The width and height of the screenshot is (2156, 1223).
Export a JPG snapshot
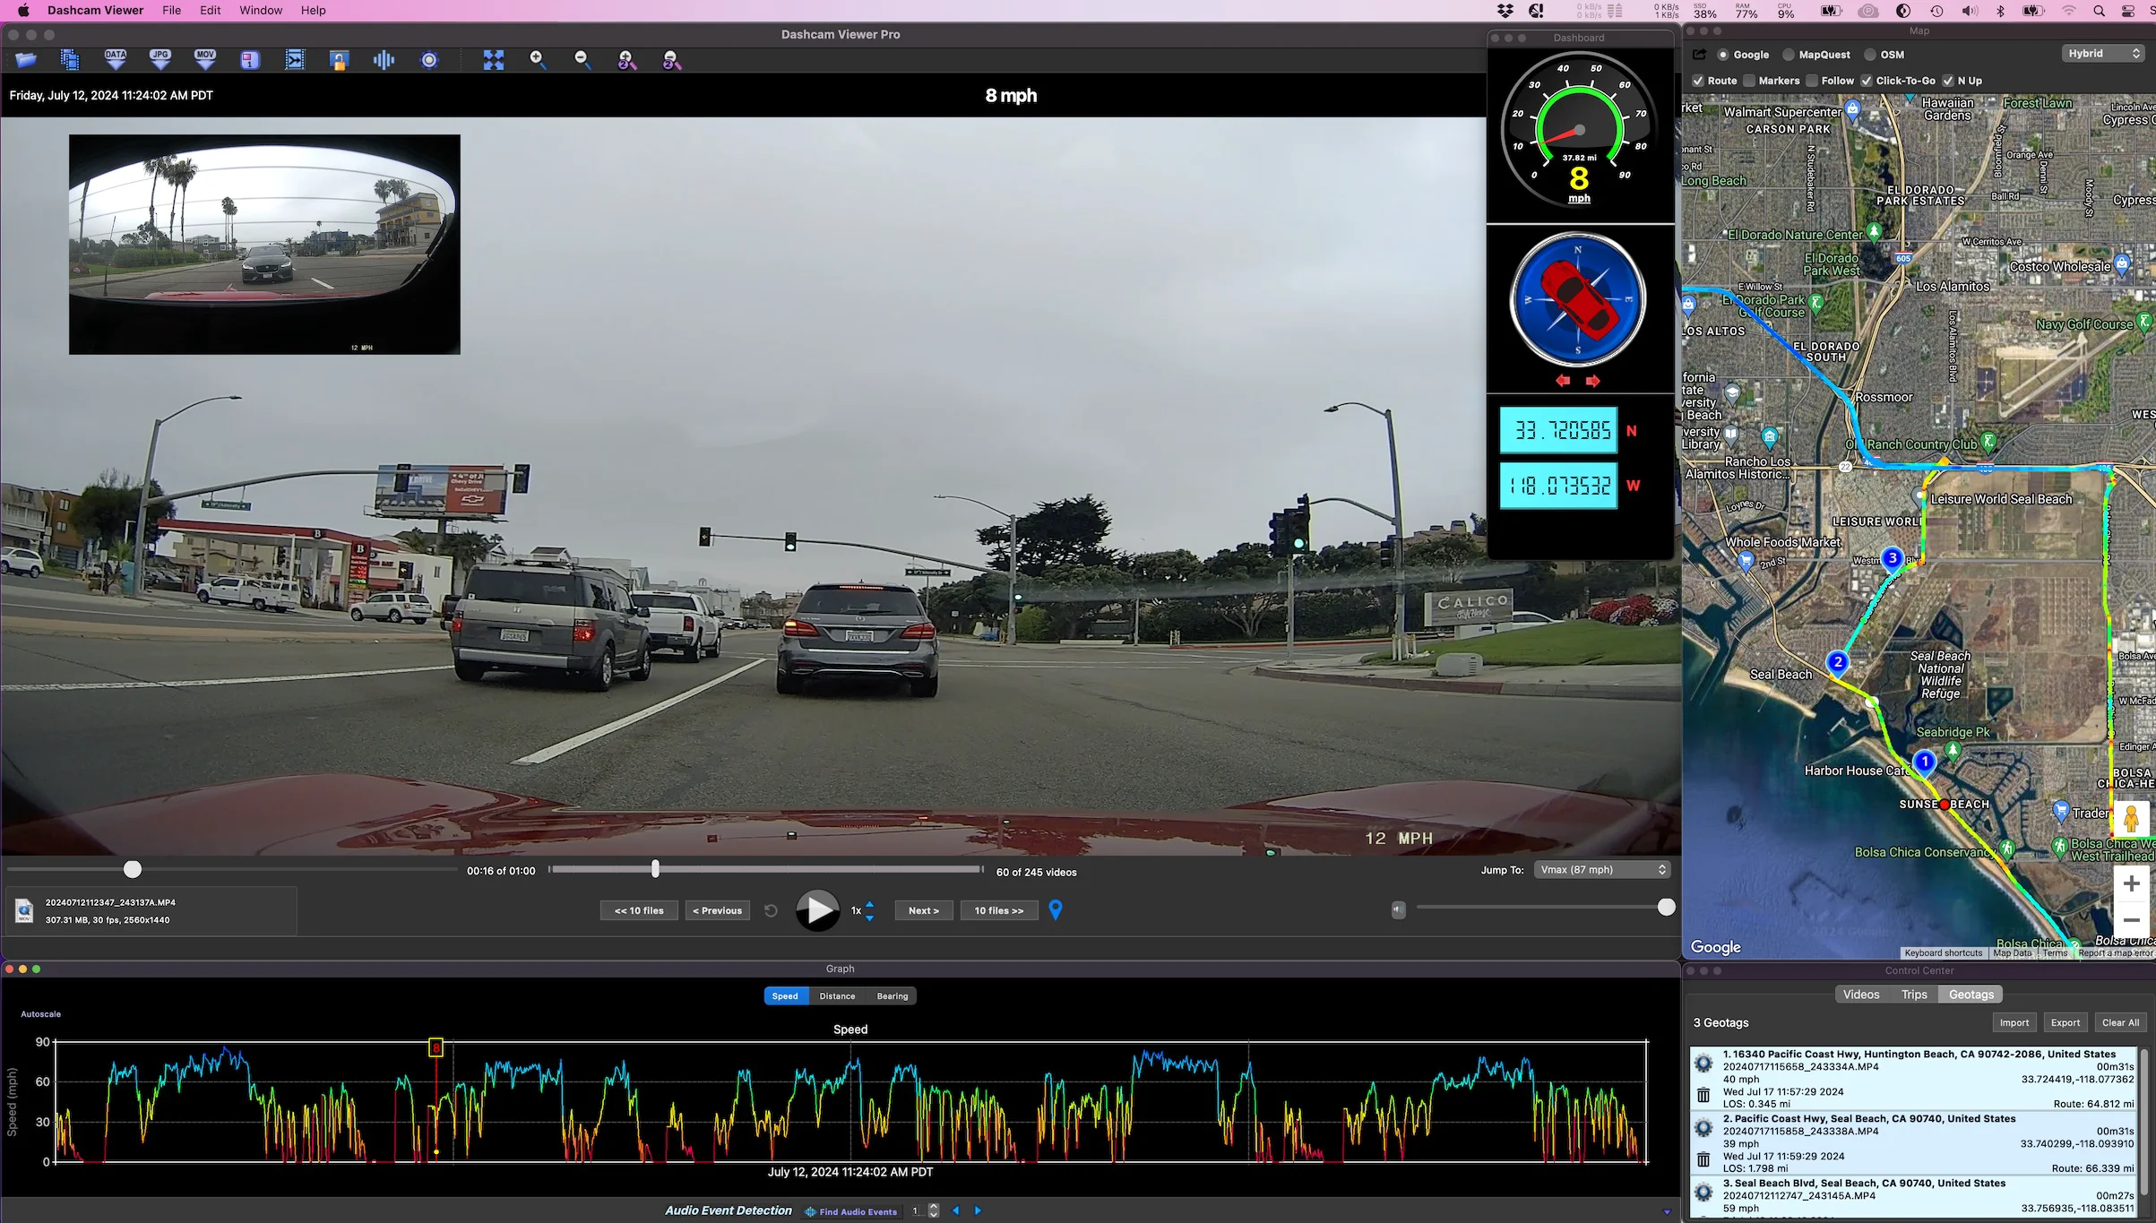click(160, 59)
